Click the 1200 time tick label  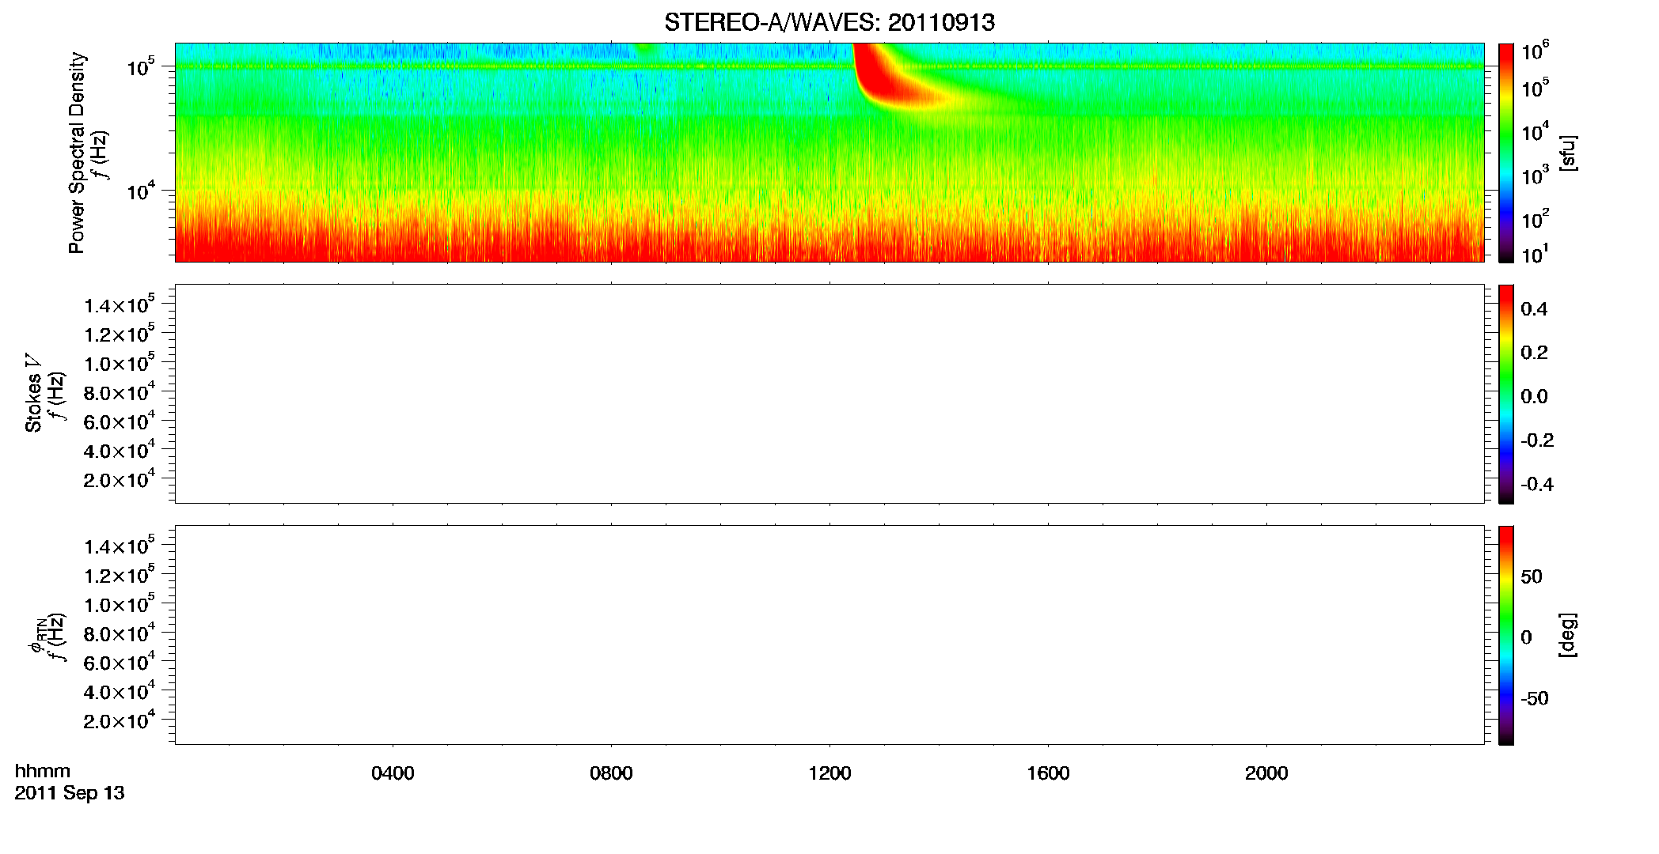829,773
